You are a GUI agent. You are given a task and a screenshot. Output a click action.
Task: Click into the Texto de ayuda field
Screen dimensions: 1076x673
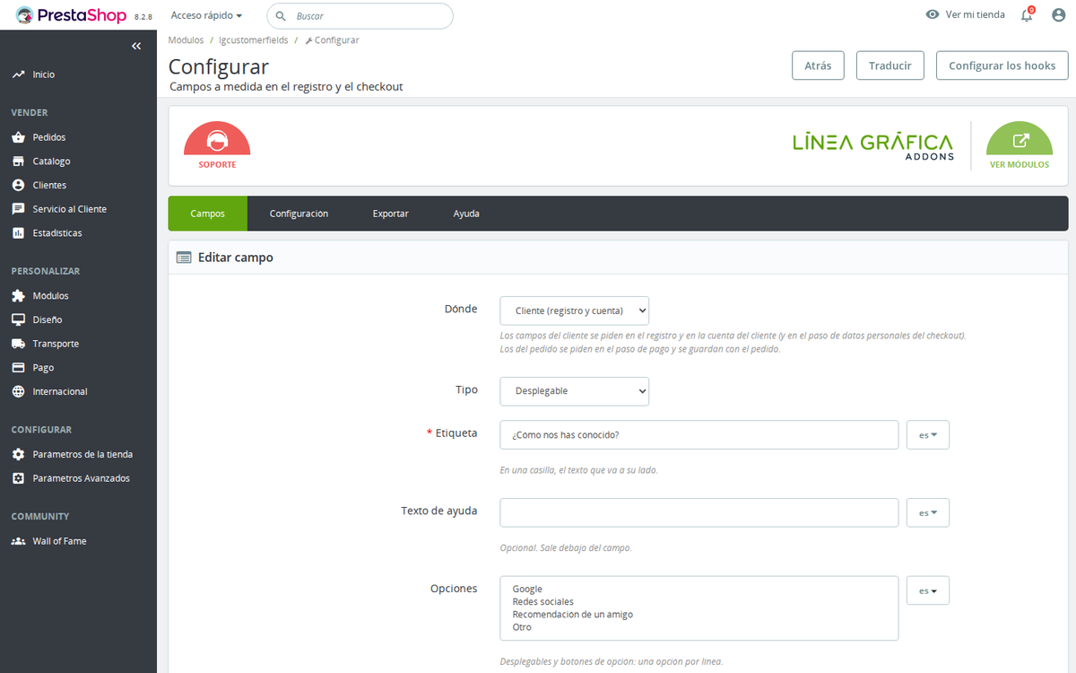(699, 512)
